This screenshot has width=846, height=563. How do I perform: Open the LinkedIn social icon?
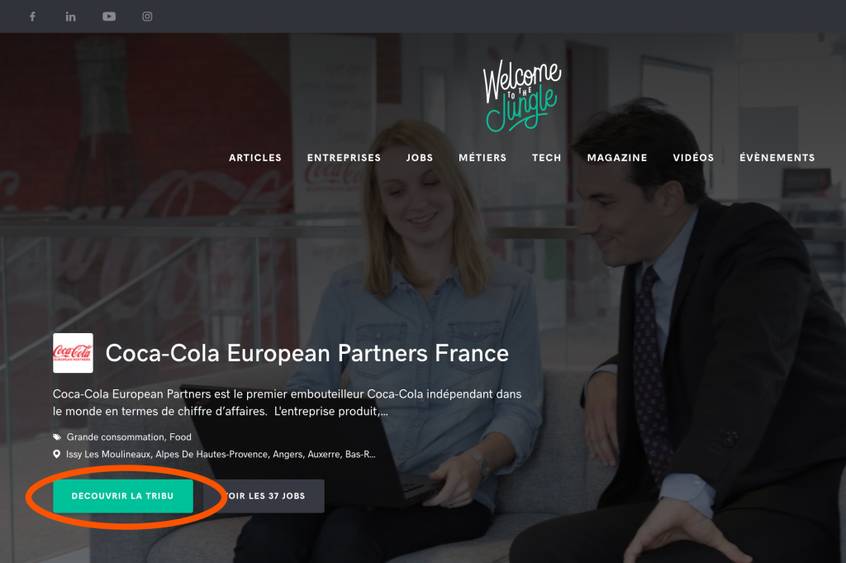point(71,17)
